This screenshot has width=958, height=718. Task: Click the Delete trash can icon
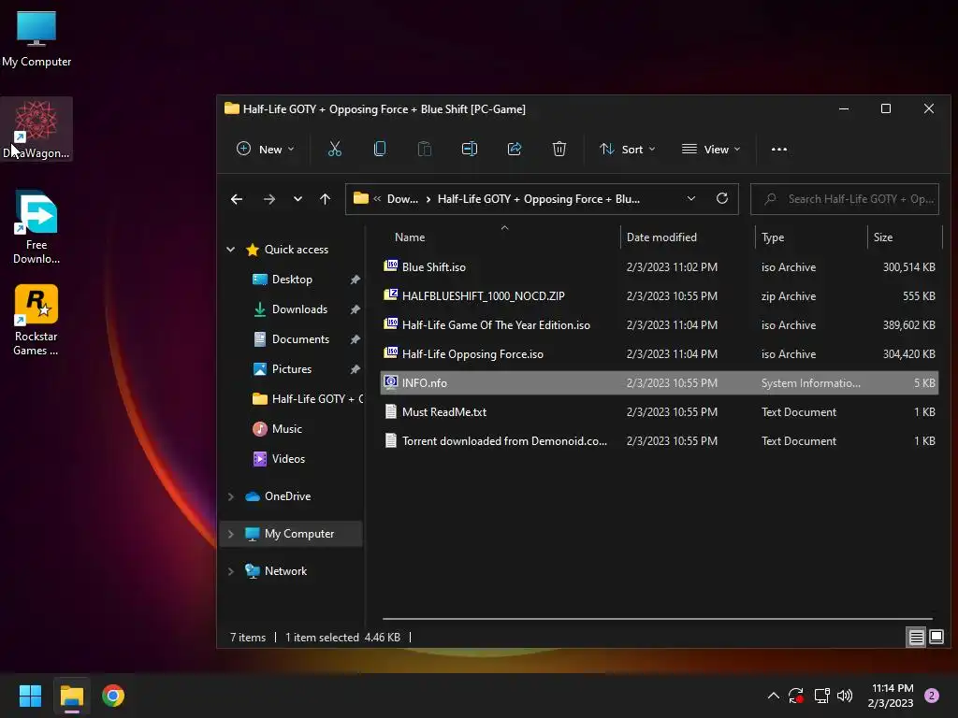pyautogui.click(x=559, y=149)
